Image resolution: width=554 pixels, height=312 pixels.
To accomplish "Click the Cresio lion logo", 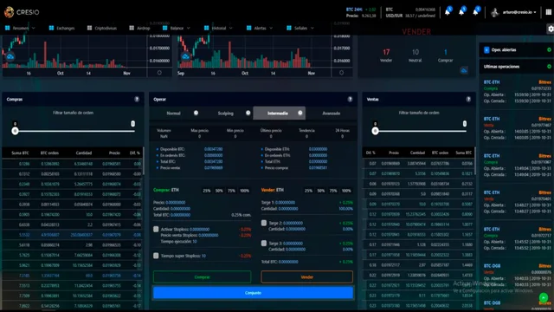I will 9,12.
